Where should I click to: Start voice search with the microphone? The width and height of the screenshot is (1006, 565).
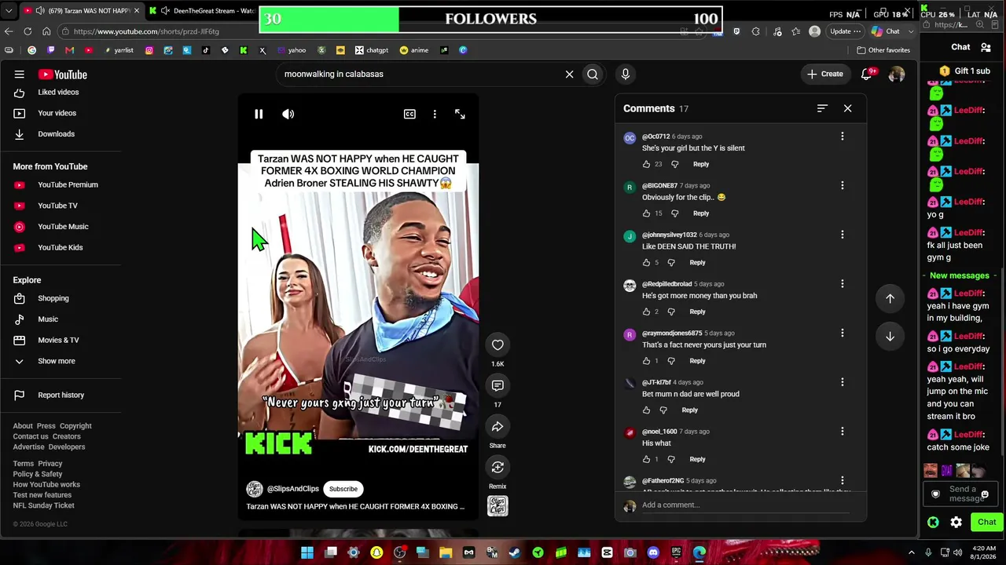click(x=626, y=75)
